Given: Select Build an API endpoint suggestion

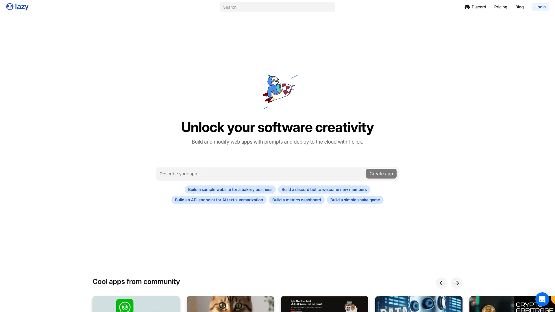Looking at the screenshot, I should click(x=219, y=200).
